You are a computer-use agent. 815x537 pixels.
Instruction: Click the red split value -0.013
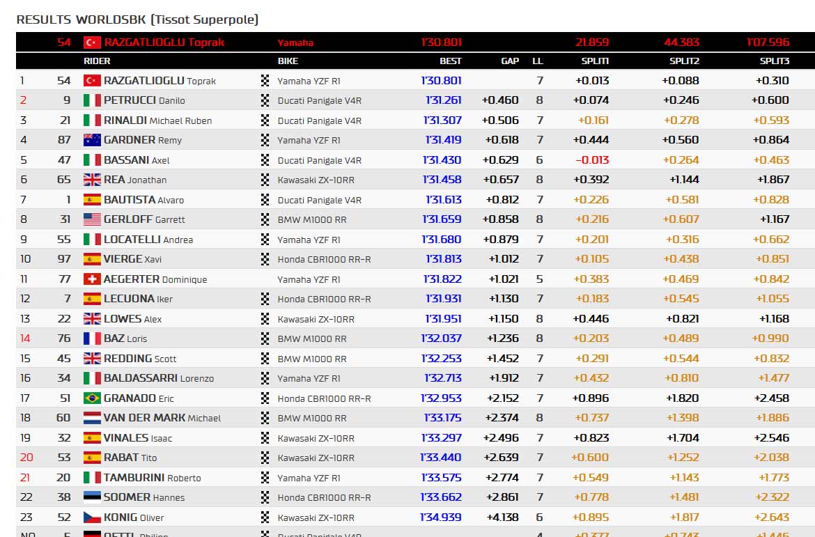[x=592, y=159]
